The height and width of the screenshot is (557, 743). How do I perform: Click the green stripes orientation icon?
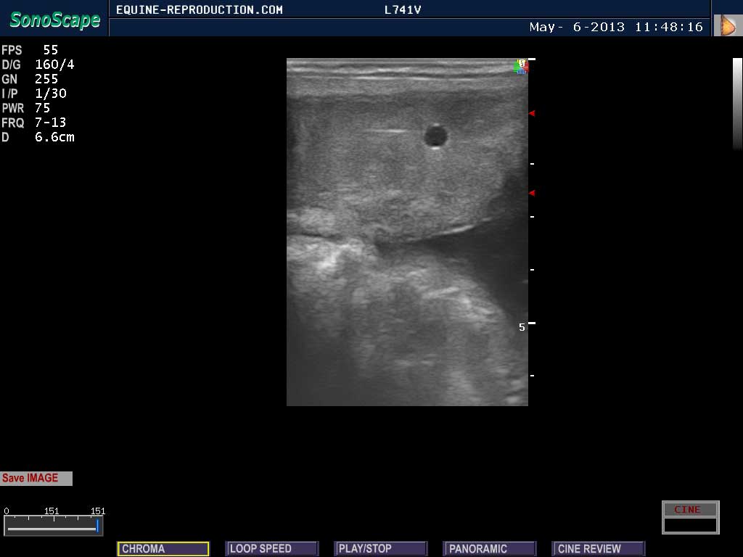516,67
